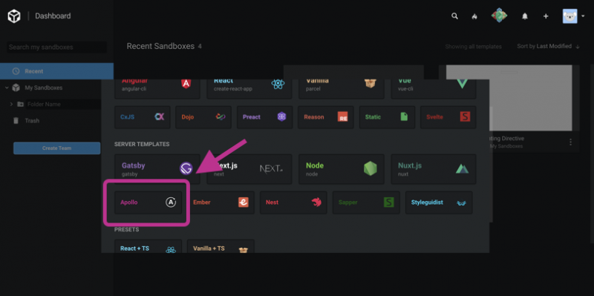Select Recent in sidebar
The width and height of the screenshot is (594, 296).
point(57,71)
